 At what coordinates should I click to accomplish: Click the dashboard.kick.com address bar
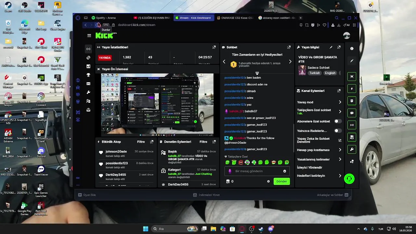[136, 25]
